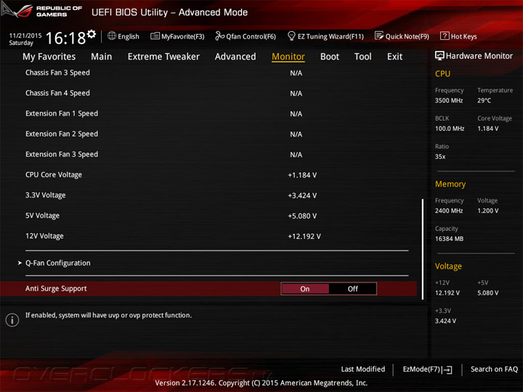Viewport: 523px width, 392px height.
Task: Open Qfan Control(F6) label
Action: click(251, 36)
